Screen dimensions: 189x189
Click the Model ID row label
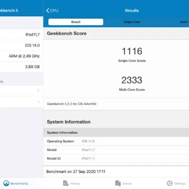pyautogui.click(x=54, y=159)
